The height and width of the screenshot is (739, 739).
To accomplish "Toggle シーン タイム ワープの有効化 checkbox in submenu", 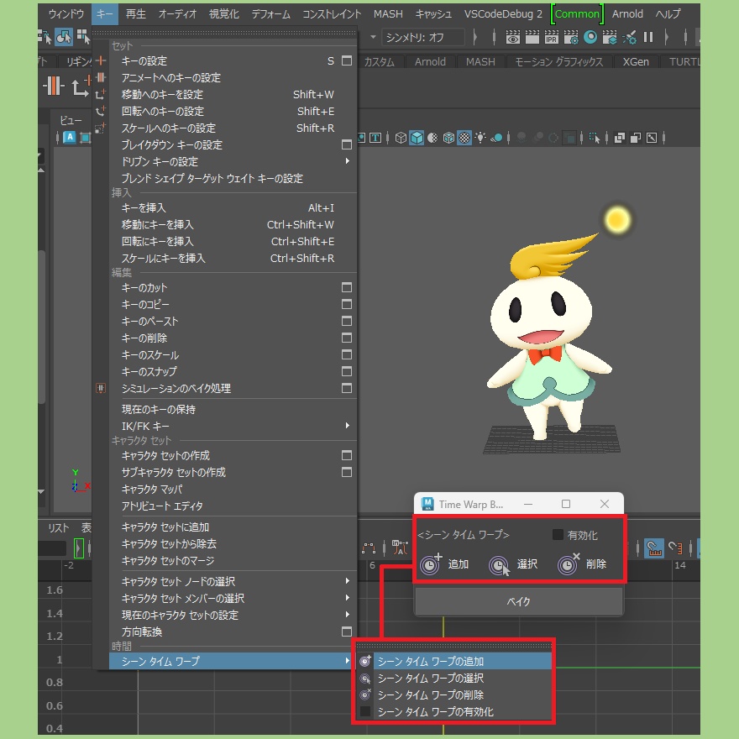I will pyautogui.click(x=365, y=711).
